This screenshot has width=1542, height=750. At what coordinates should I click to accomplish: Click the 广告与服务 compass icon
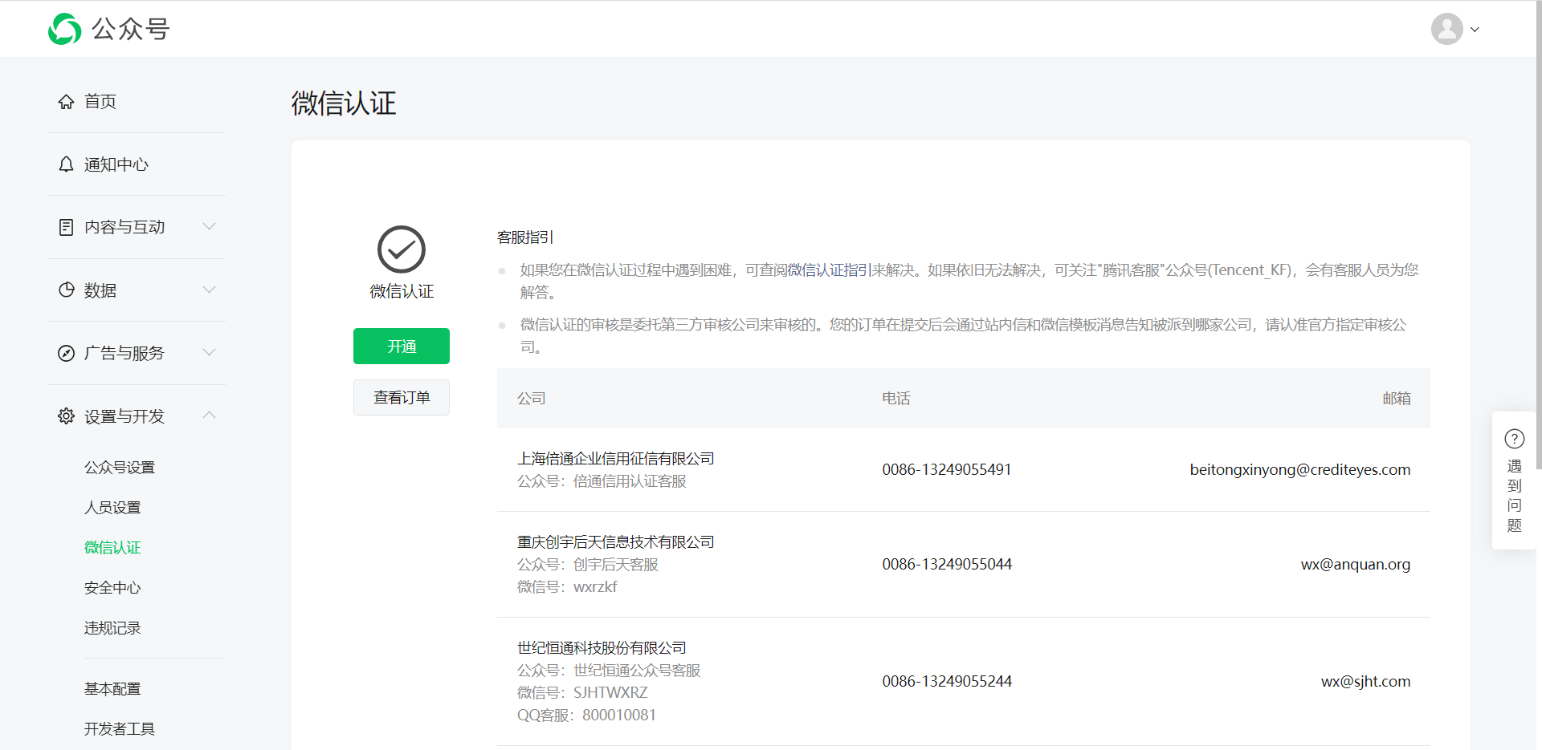66,353
